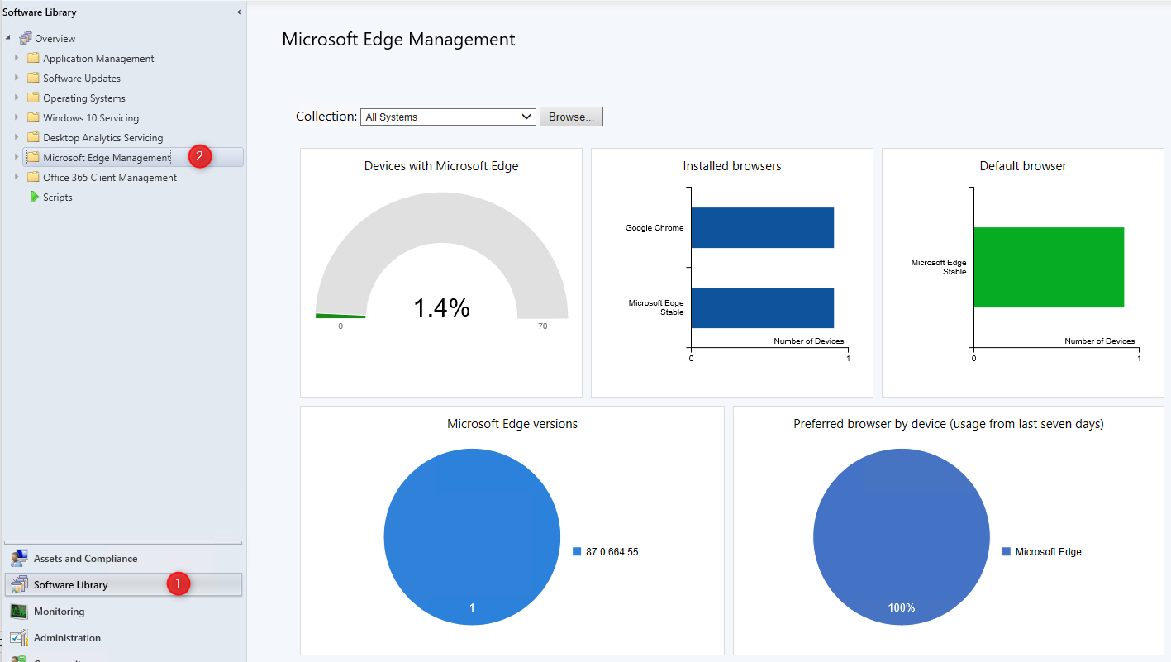Viewport: 1171px width, 662px height.
Task: Click the Windows 10 Servicing folder icon
Action: tap(33, 117)
